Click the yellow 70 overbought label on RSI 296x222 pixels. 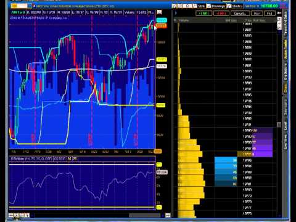pyautogui.click(x=159, y=164)
